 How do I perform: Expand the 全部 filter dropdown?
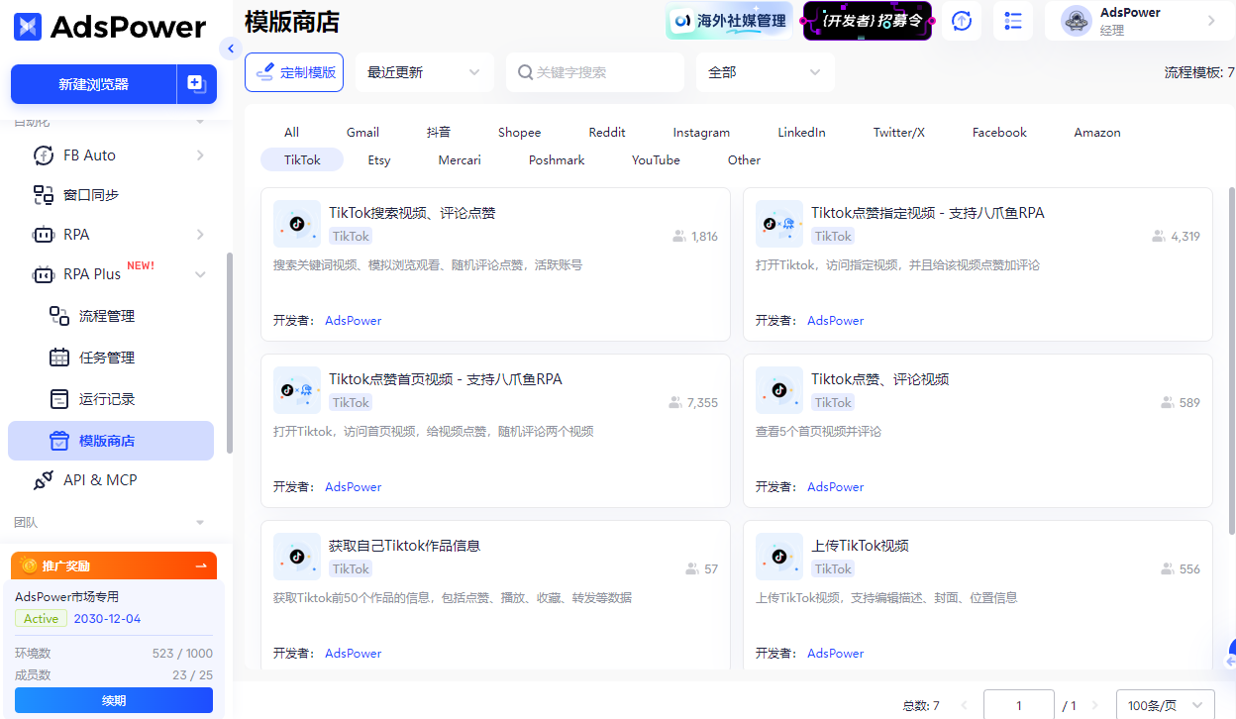[765, 71]
